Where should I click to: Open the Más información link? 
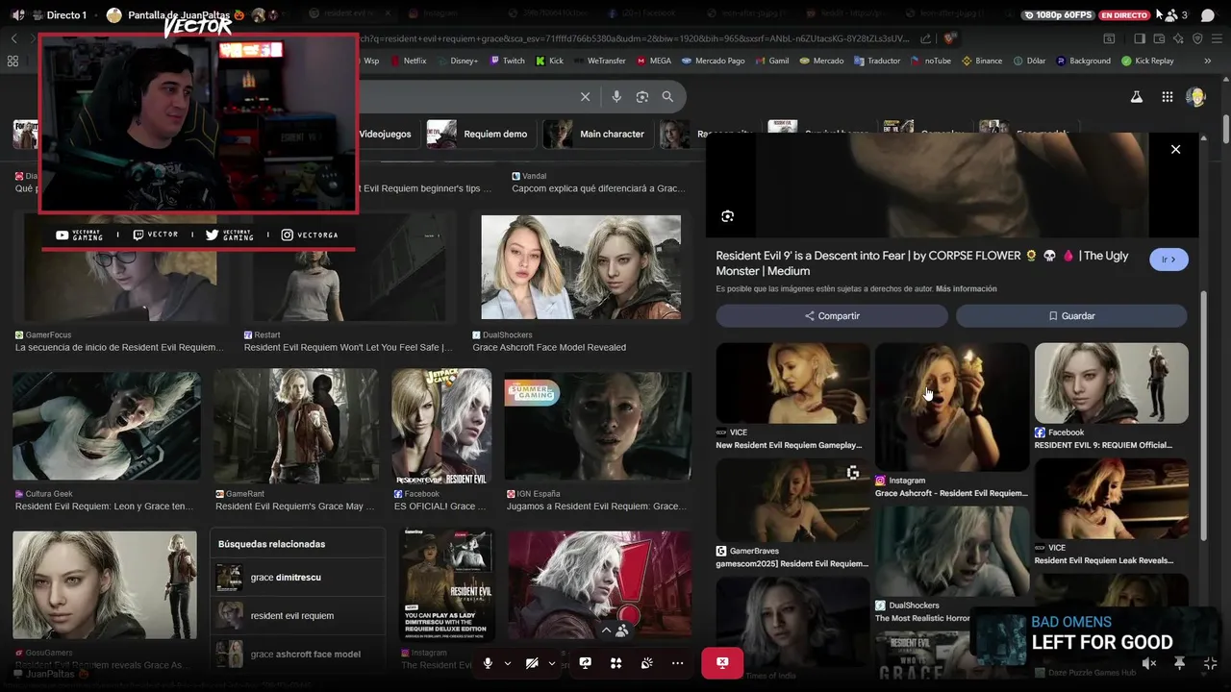click(966, 289)
